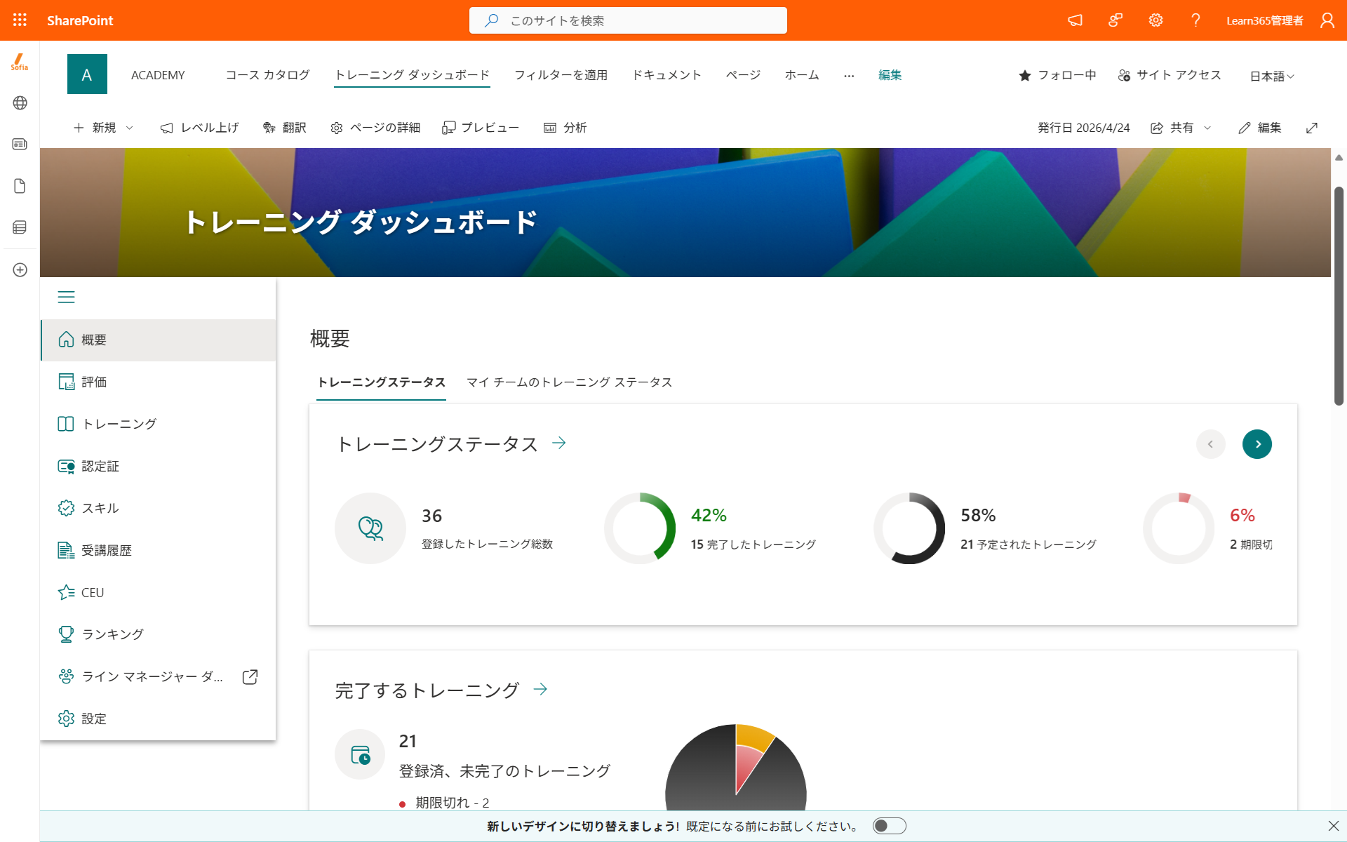Click the expand to full screen arrow icon
The height and width of the screenshot is (842, 1347).
(x=1311, y=128)
